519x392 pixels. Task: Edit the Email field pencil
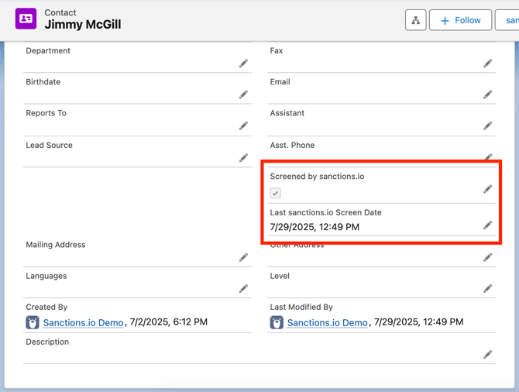(x=487, y=95)
